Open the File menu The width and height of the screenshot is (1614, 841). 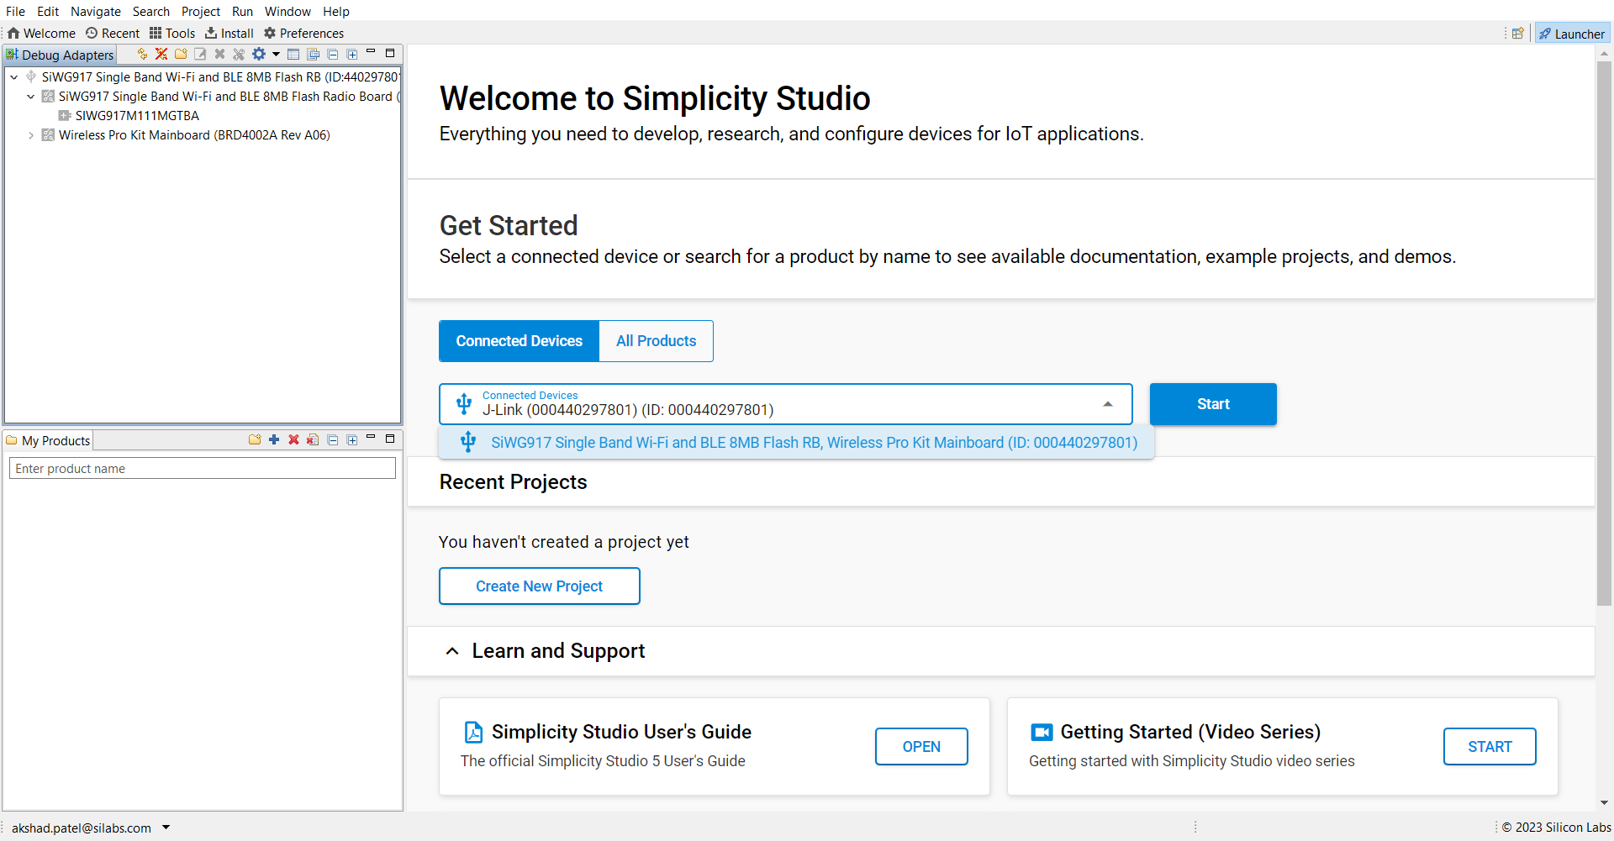(x=15, y=11)
